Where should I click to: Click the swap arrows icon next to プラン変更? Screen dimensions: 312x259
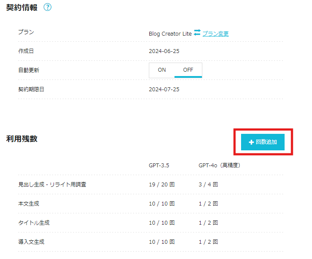(197, 33)
